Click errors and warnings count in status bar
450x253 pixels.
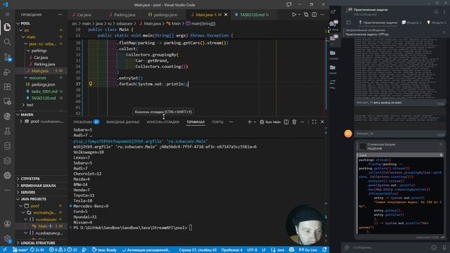point(63,250)
